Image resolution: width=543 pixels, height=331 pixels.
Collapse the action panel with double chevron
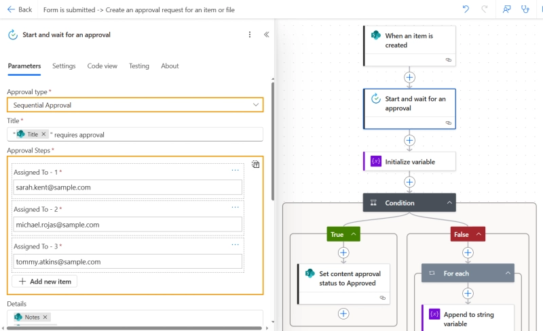[x=266, y=35]
